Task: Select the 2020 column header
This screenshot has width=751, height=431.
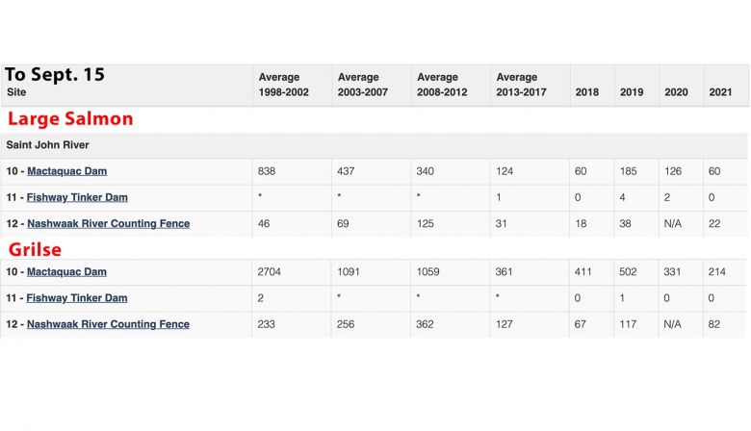Action: tap(676, 92)
